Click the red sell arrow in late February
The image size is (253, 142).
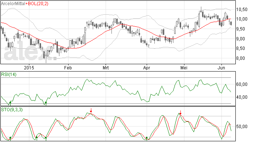pos(91,110)
